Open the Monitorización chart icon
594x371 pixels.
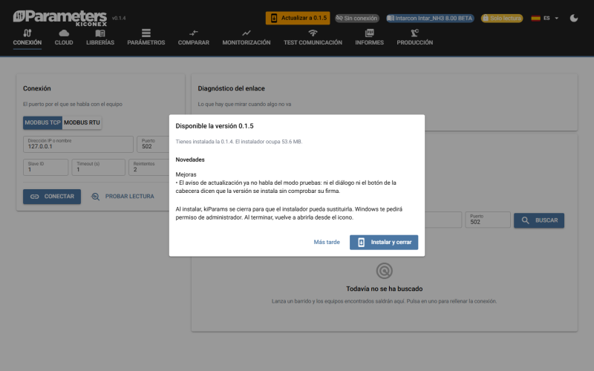[247, 33]
